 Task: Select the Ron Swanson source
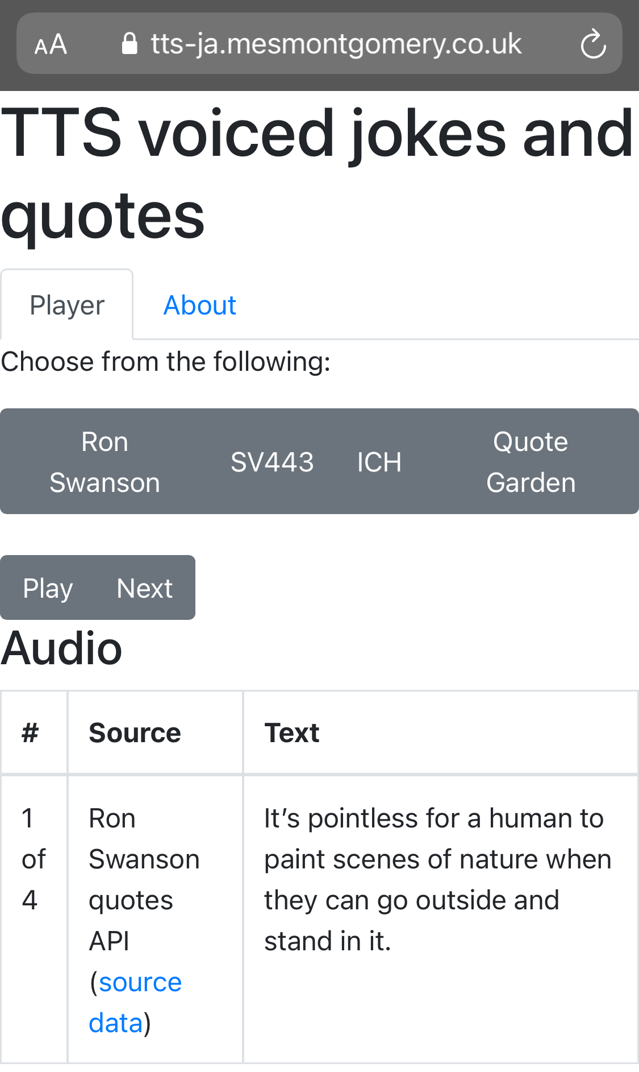[x=105, y=461]
